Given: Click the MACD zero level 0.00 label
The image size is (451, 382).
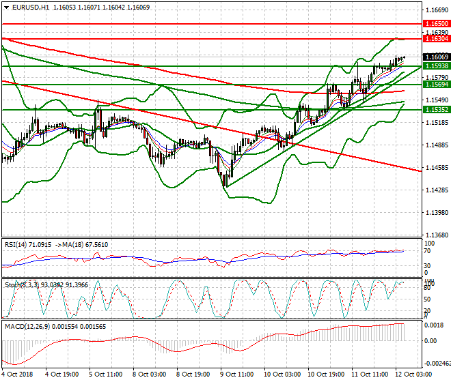Looking at the screenshot, I should [x=430, y=341].
